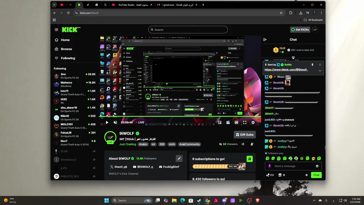Open YouTube link @0iWOLF_q
Screen dimensions: 364x205
pyautogui.click(x=143, y=167)
